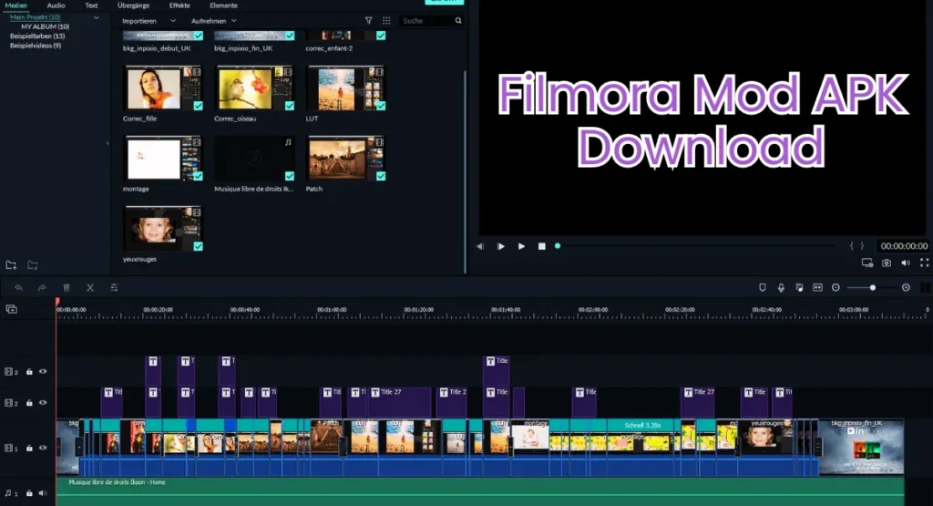
Task: Click the search magnifier icon
Action: click(458, 21)
